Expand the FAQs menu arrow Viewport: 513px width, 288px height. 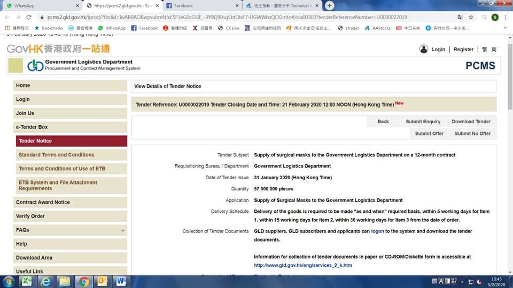coord(123,230)
